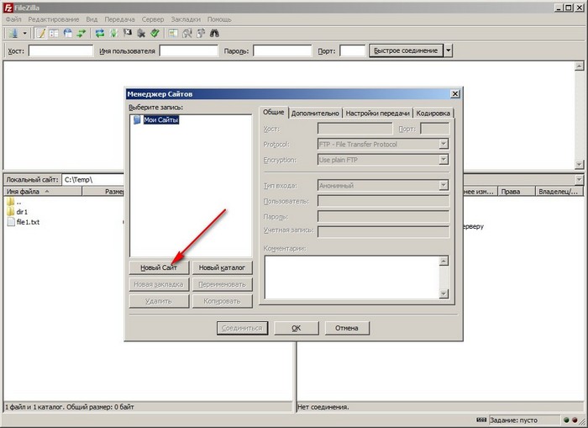Open the Site Manager toolbar icon
This screenshot has width=588, height=428.
pyautogui.click(x=14, y=34)
